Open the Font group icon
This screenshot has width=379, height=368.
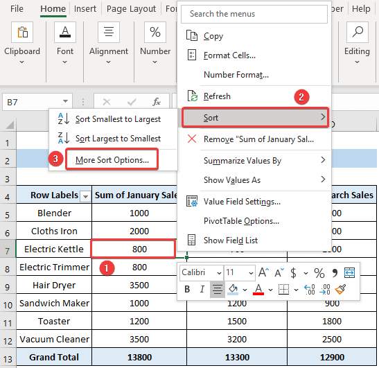tap(65, 32)
